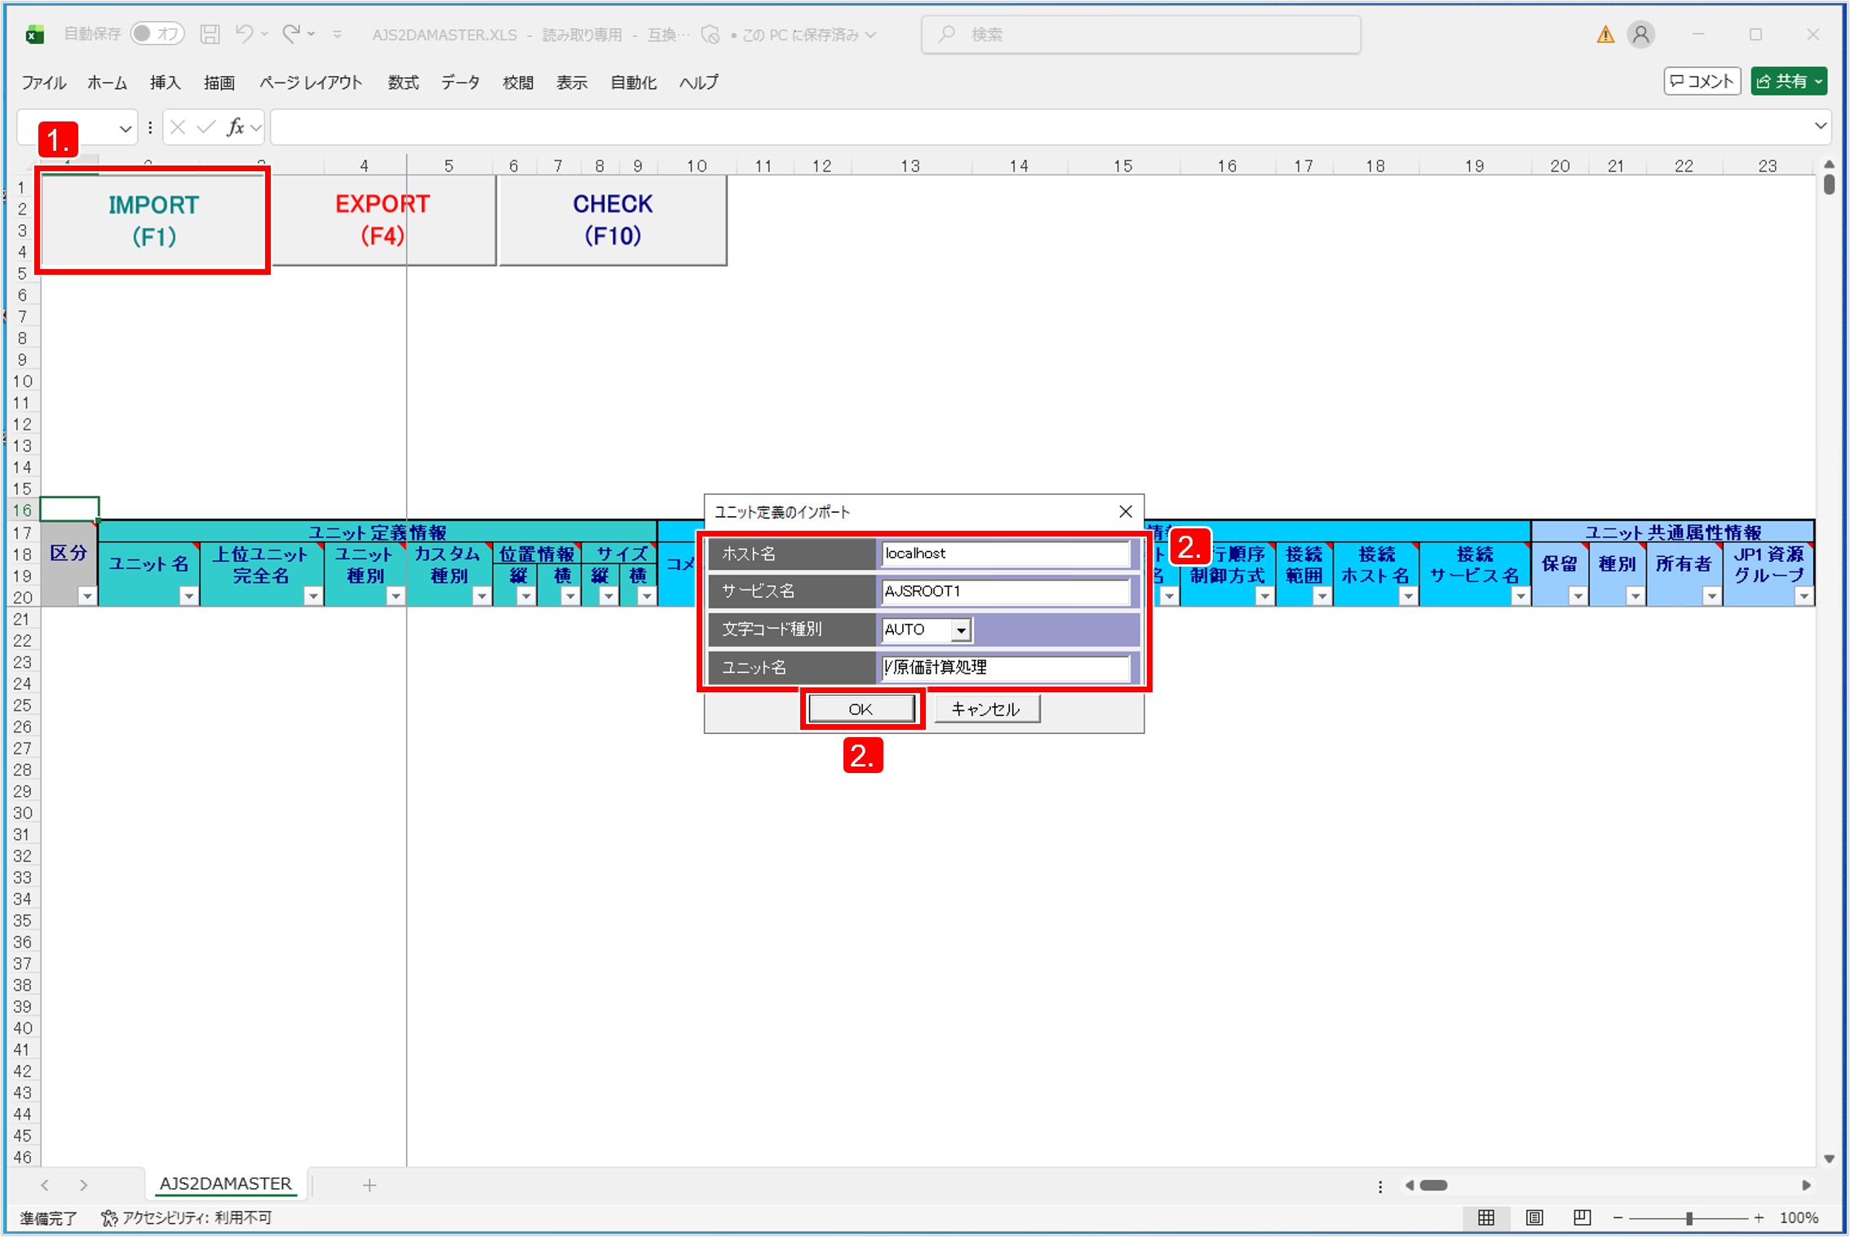
Task: Click the ユニット名 input field
Action: [x=1005, y=667]
